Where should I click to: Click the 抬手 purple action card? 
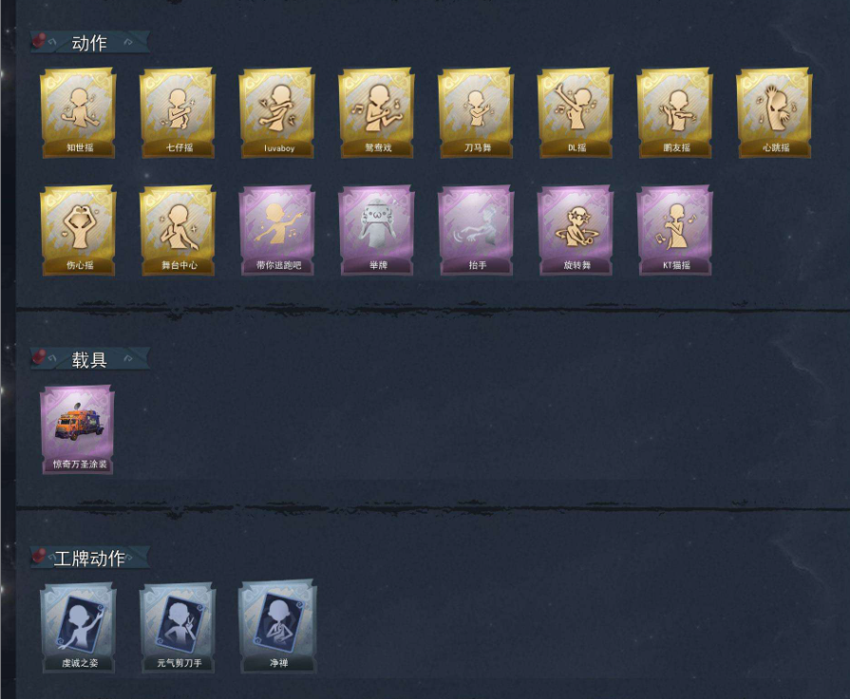[476, 231]
